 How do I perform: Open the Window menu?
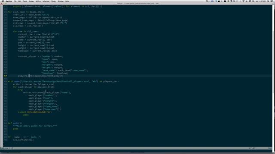pyautogui.click(x=61, y=1)
